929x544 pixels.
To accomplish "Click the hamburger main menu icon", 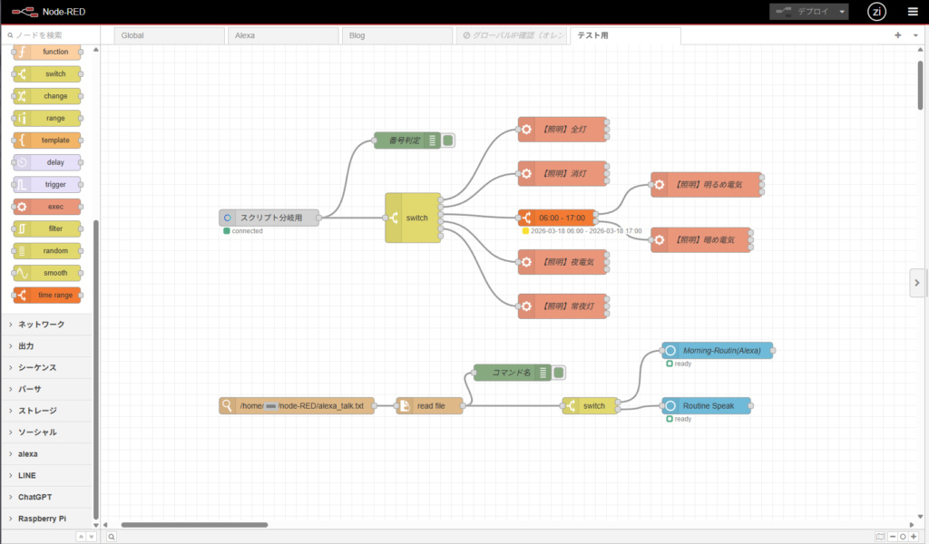I will [913, 12].
